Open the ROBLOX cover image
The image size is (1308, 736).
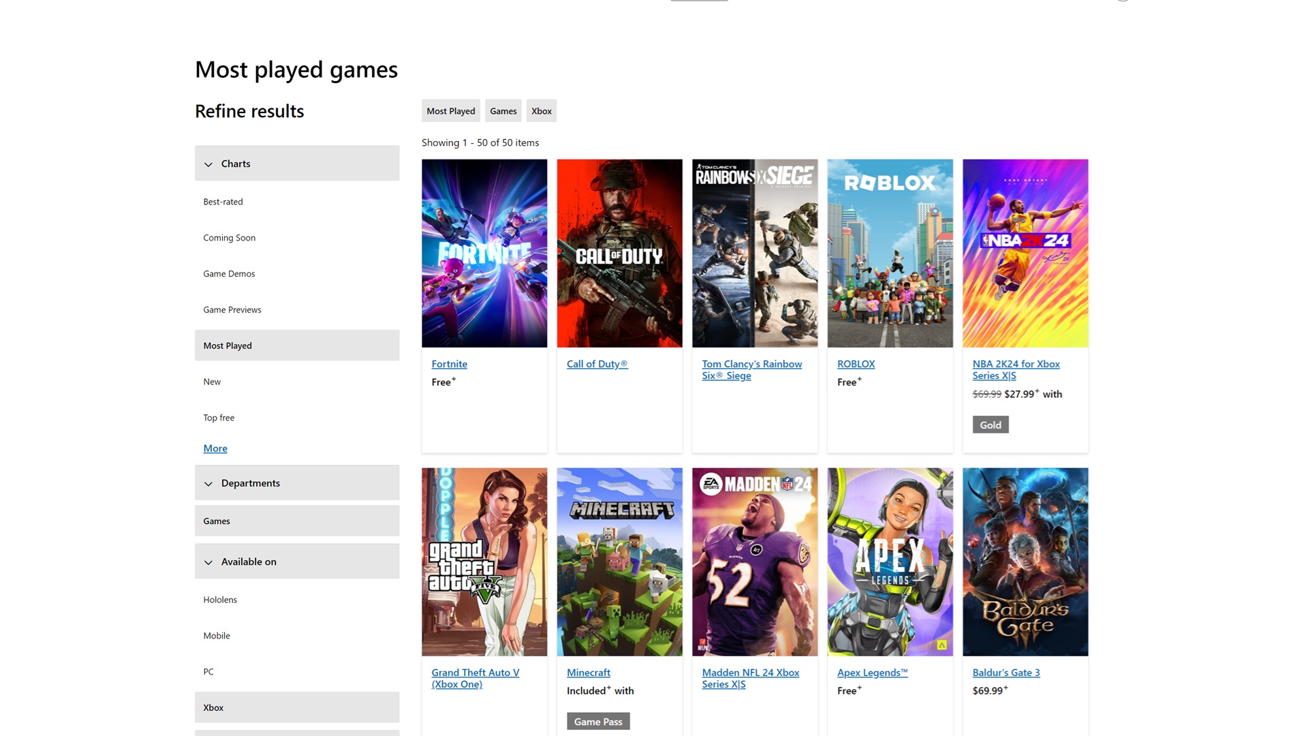pyautogui.click(x=890, y=253)
